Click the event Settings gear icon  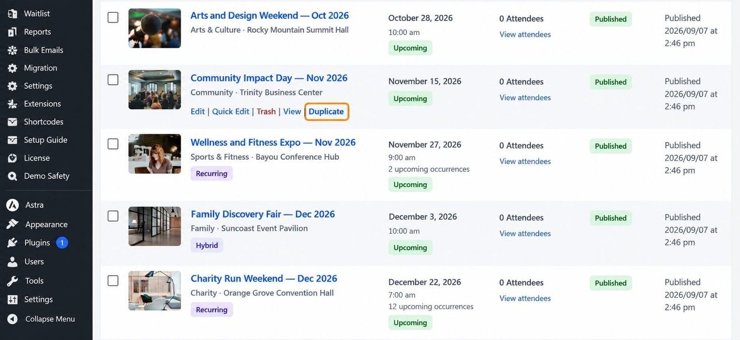pyautogui.click(x=12, y=86)
